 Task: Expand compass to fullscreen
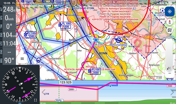click(35, 100)
